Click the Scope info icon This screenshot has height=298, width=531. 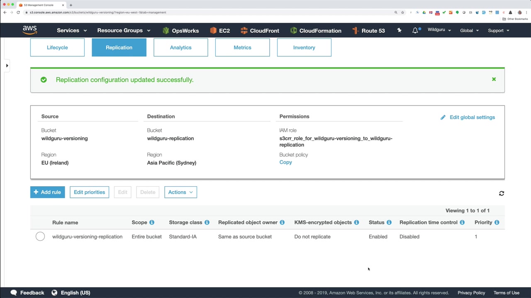pos(152,222)
